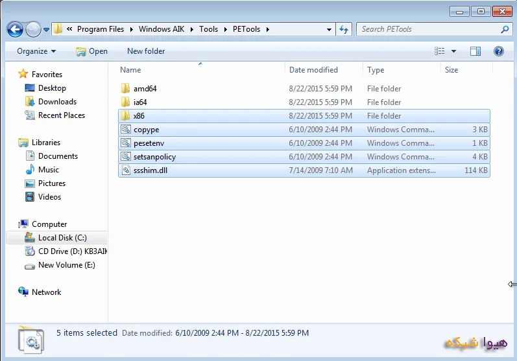Select the ia64 folder icon
The width and height of the screenshot is (517, 361).
125,102
